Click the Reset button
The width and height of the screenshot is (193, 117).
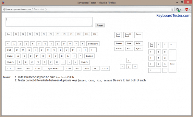[x=100, y=25]
